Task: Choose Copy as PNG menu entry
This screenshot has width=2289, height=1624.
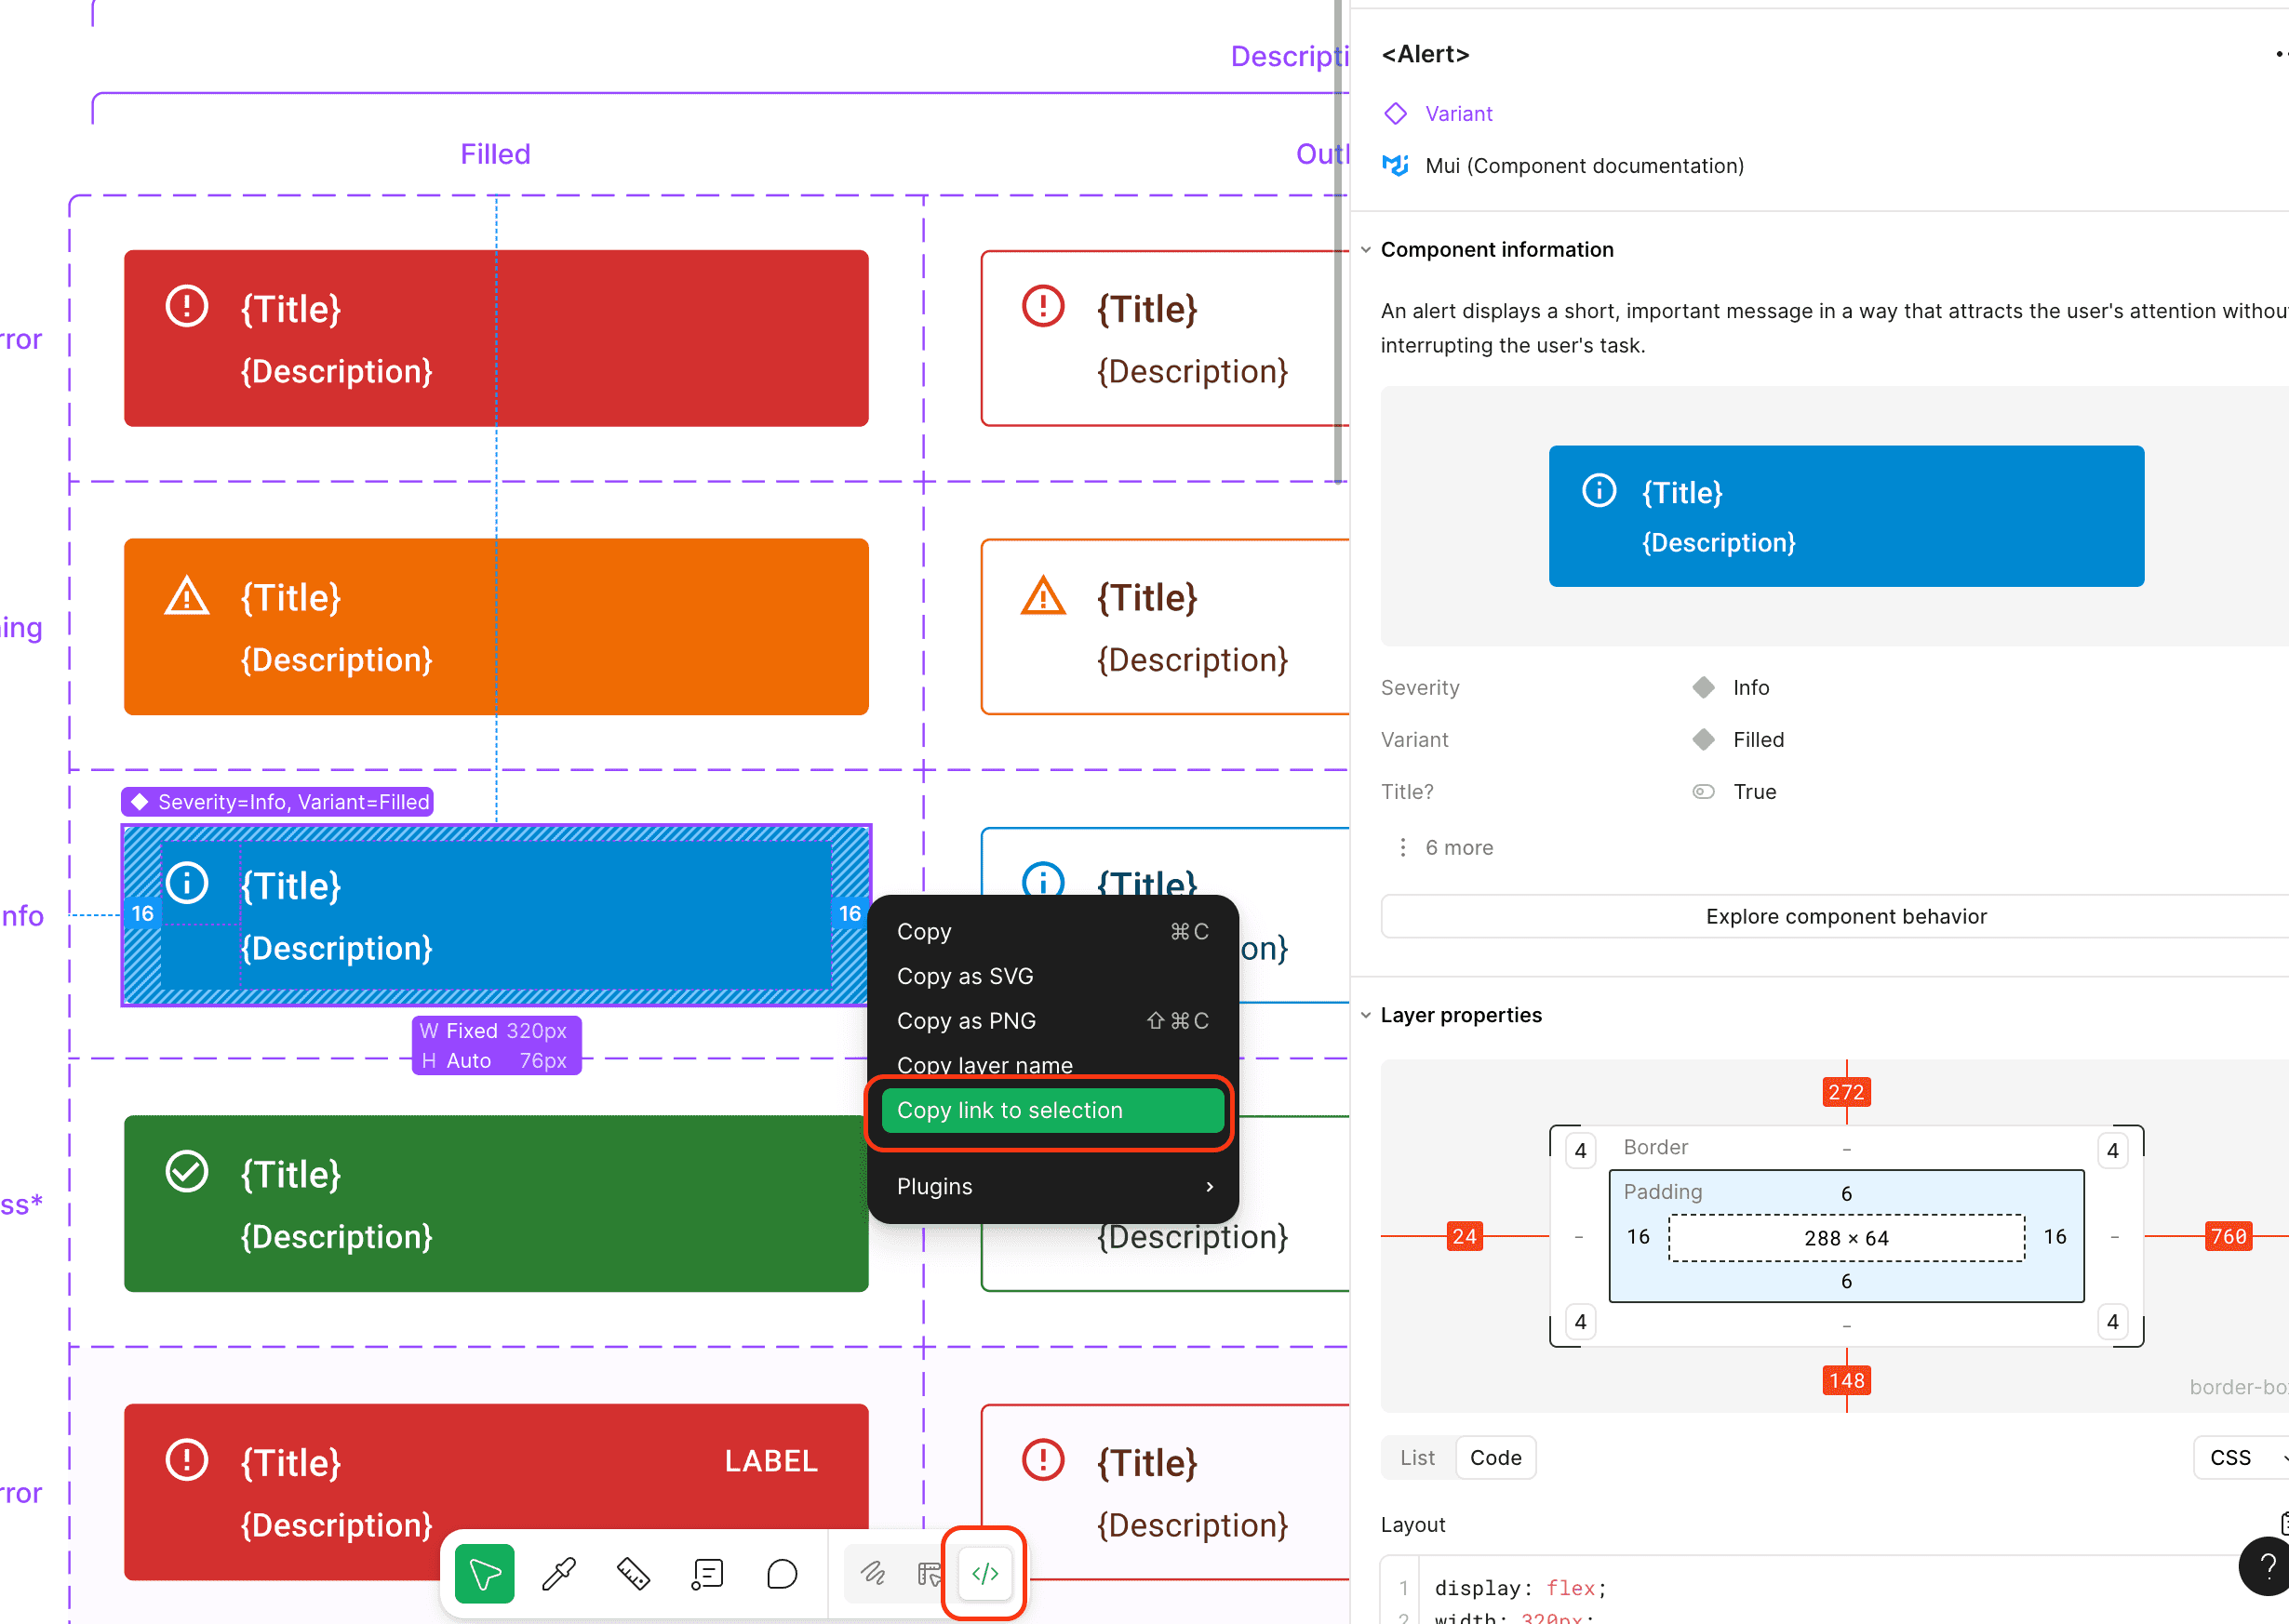Action: tap(1052, 1021)
